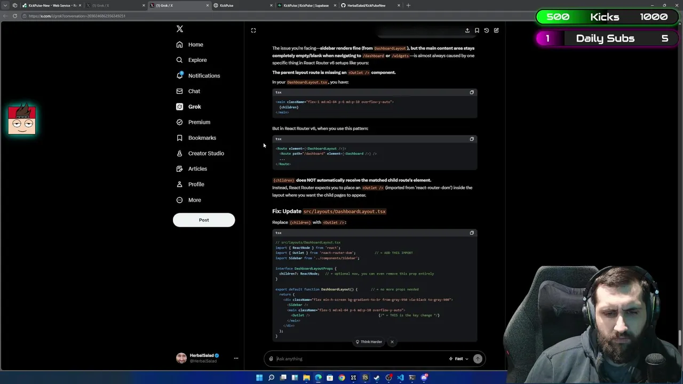Click the send message arrow button
Screen dimensions: 683x384
click(x=478, y=359)
